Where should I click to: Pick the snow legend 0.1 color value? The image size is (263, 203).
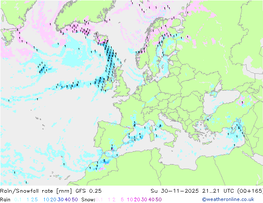(x=99, y=200)
